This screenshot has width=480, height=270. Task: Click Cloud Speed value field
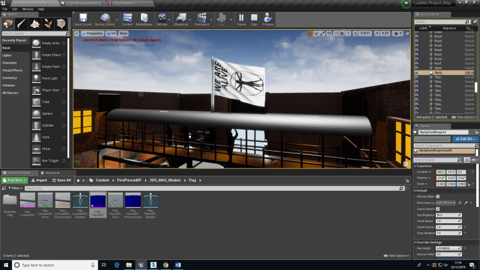point(448,221)
